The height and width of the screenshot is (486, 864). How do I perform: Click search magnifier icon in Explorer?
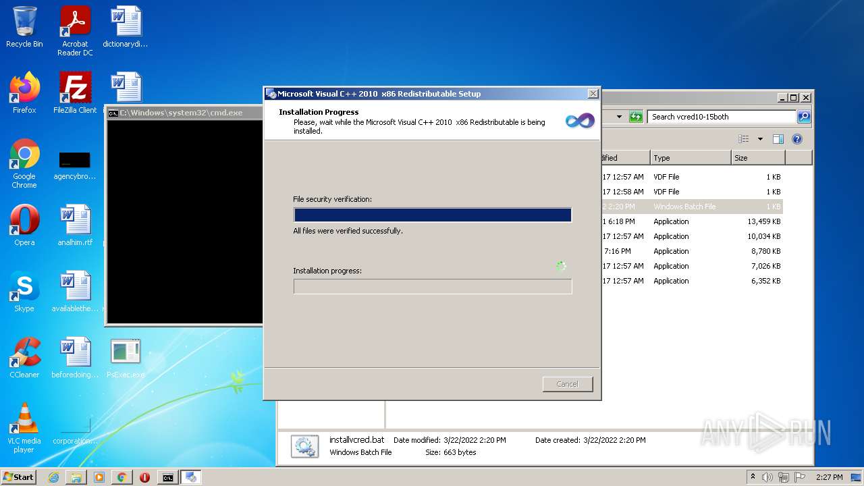tap(803, 117)
